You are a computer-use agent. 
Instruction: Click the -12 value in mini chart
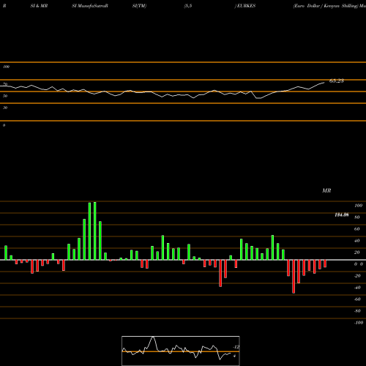coord(236,347)
